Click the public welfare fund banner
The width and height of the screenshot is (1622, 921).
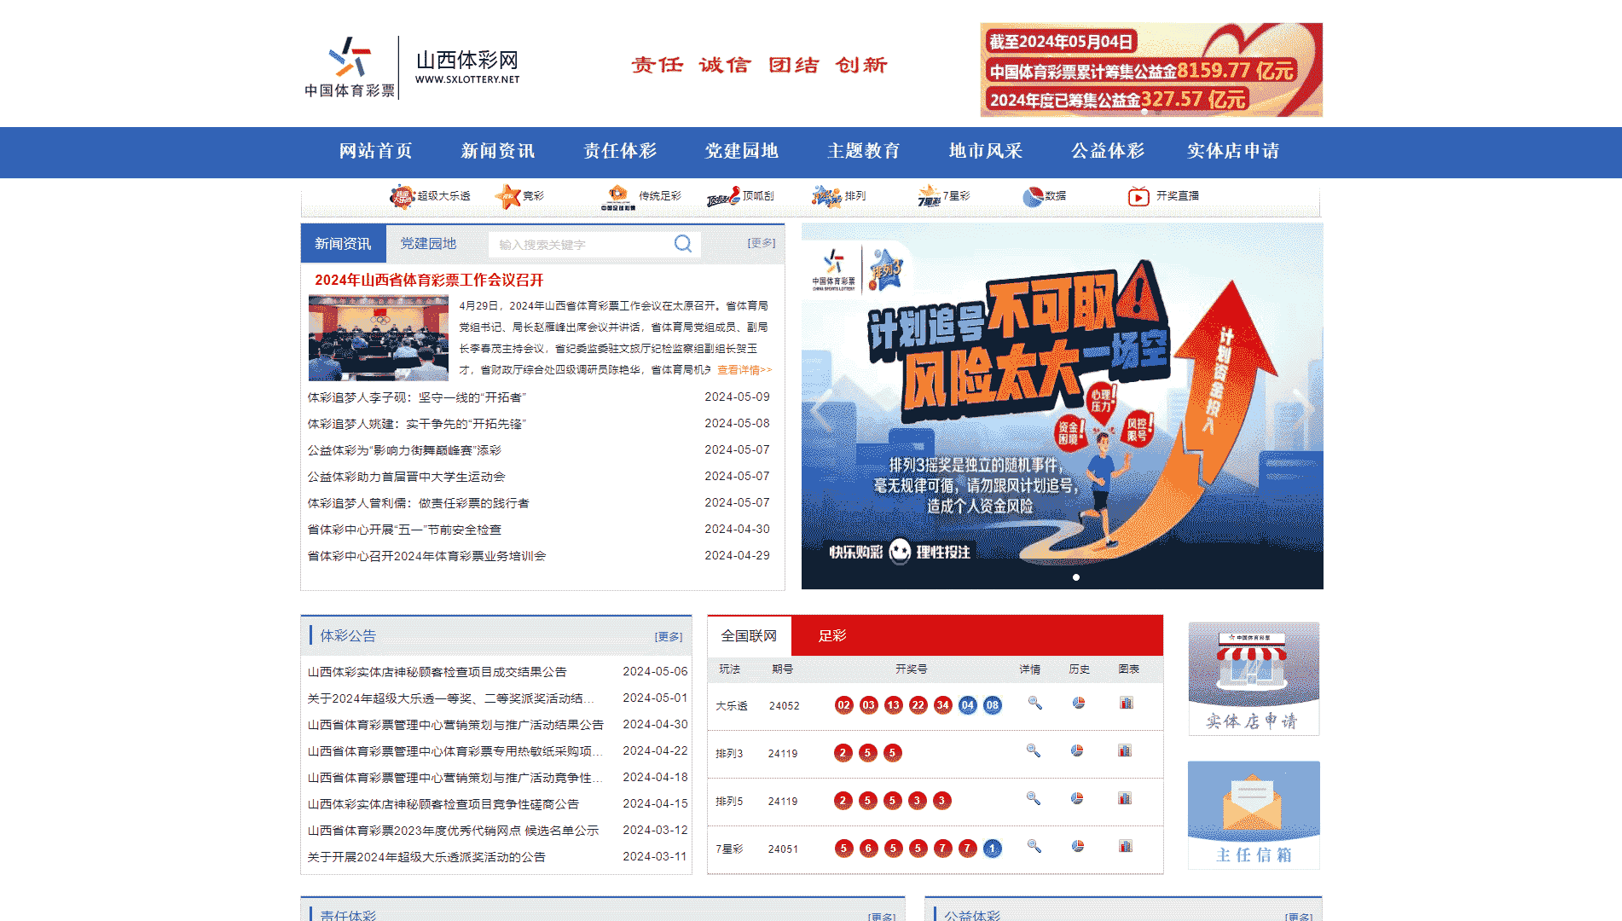[x=1151, y=70]
